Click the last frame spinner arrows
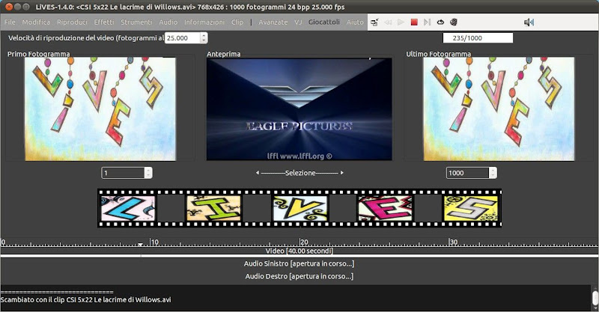 point(493,173)
